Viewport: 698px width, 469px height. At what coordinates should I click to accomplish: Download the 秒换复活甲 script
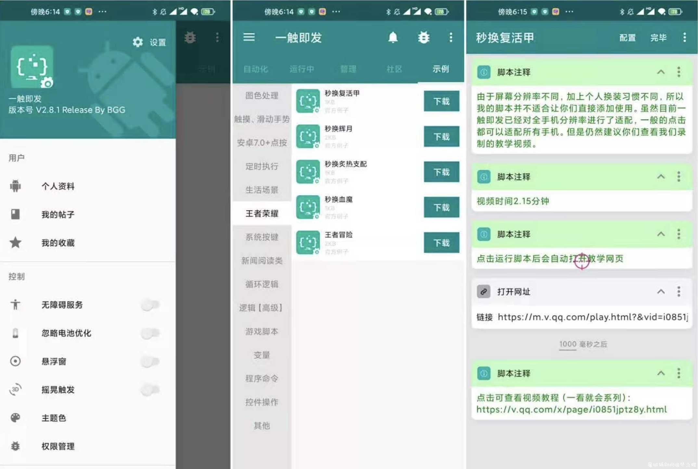pos(442,101)
